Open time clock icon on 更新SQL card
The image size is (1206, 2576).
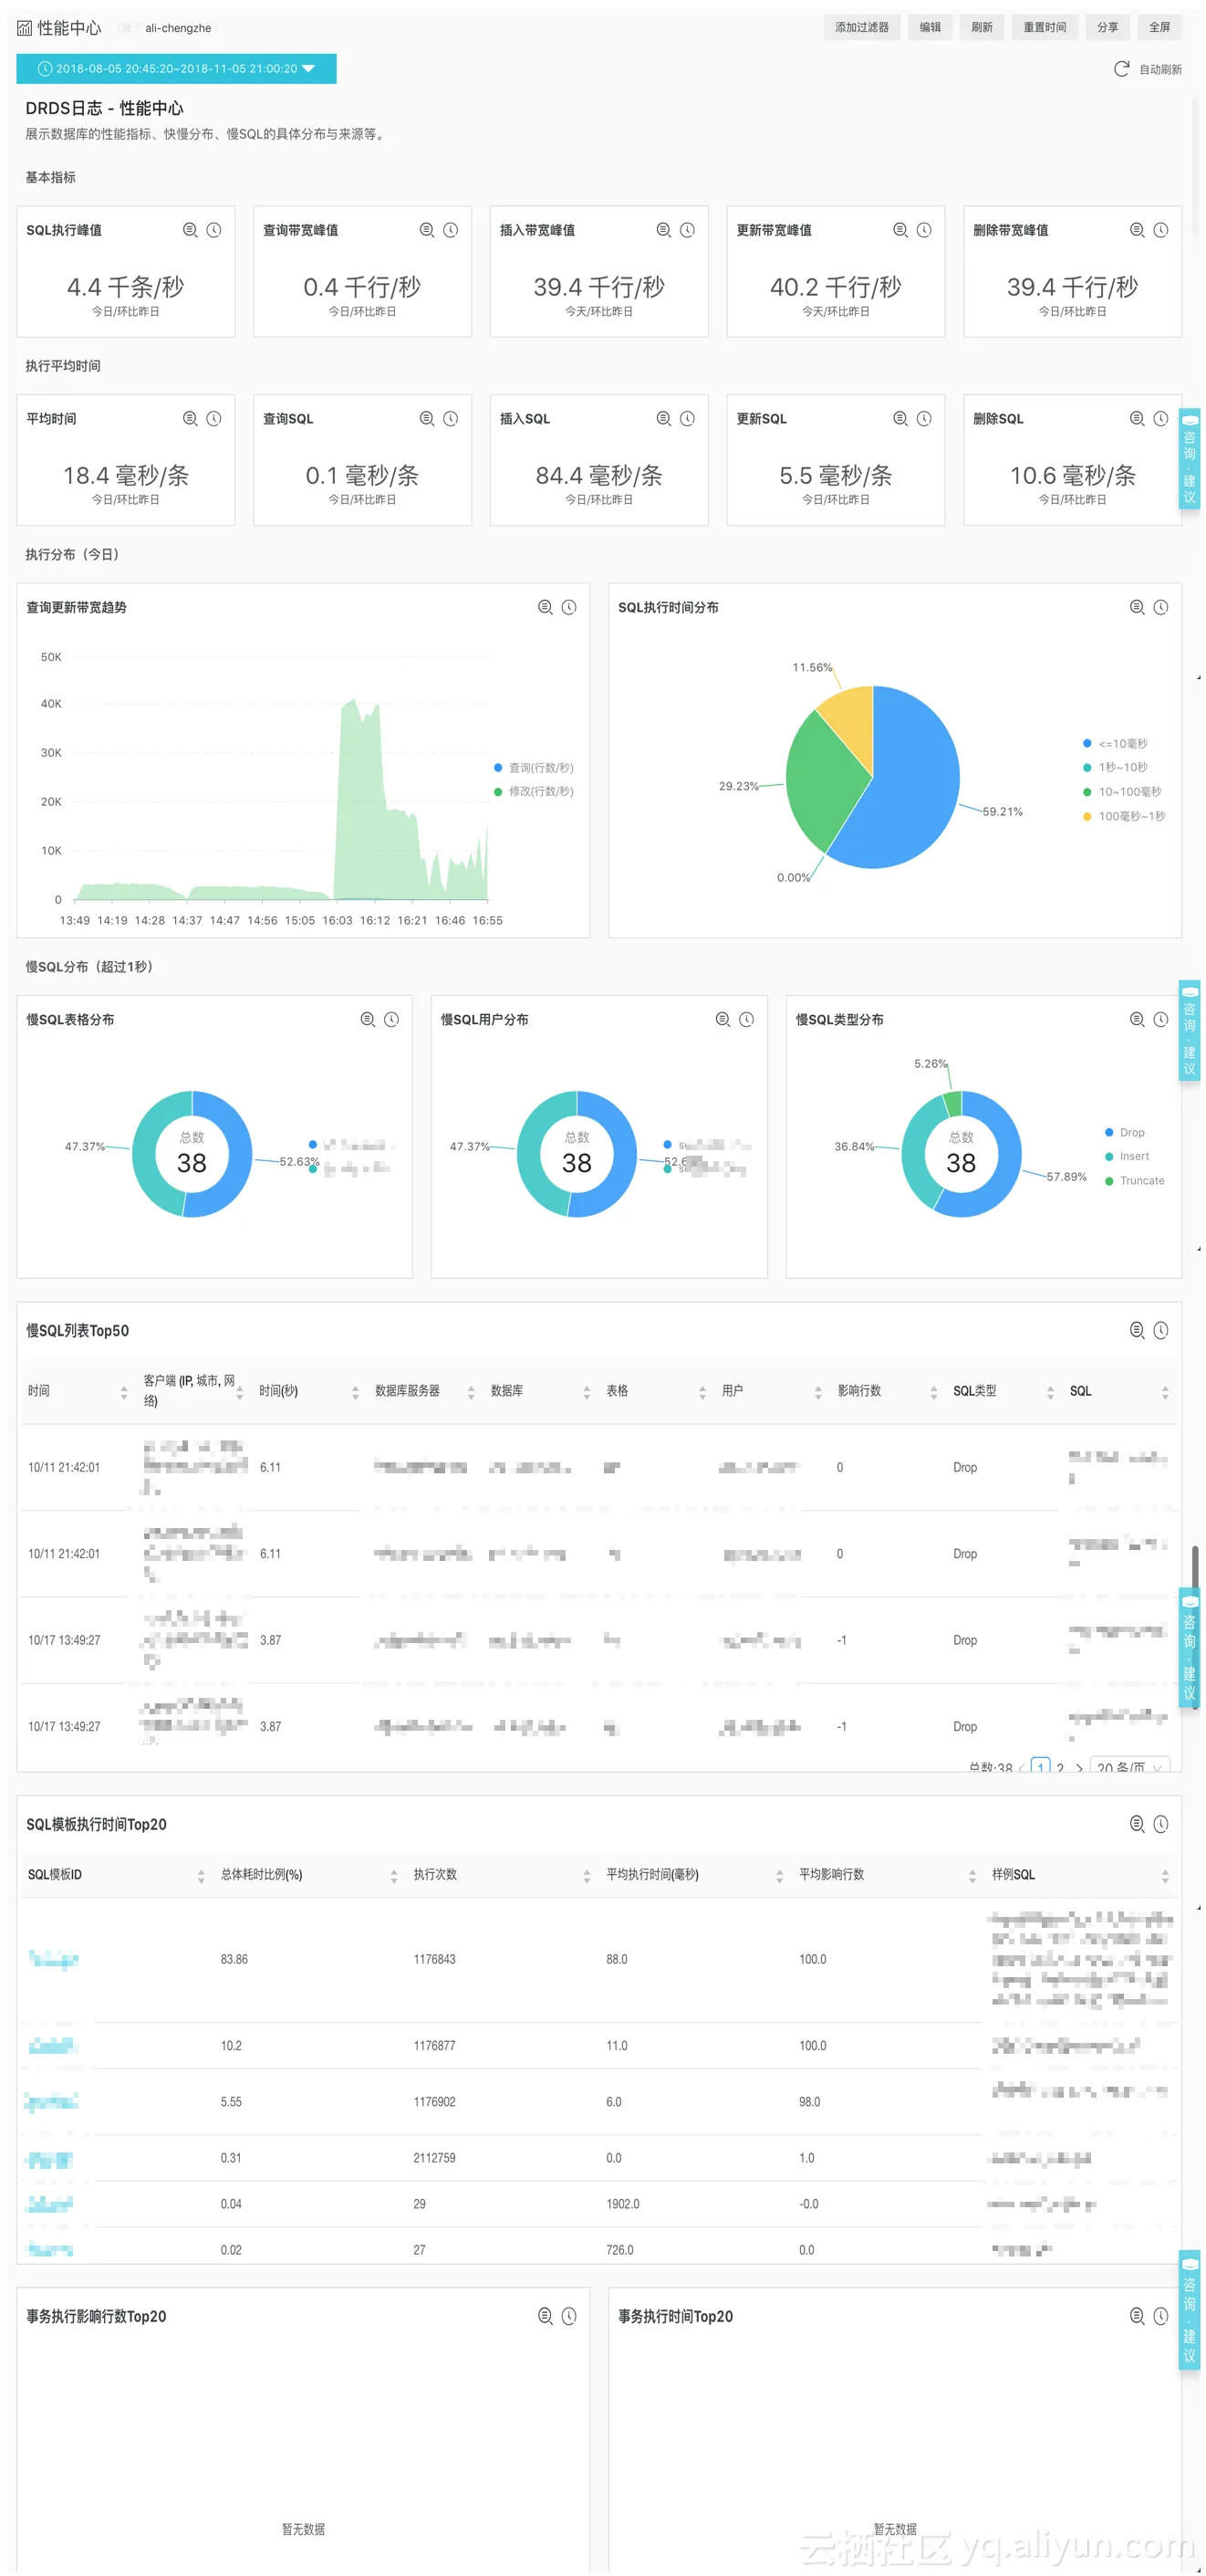coord(924,419)
